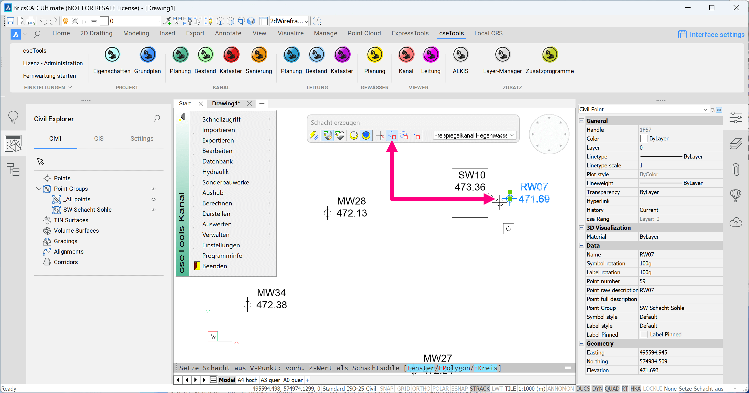
Task: Collapse the 3D Visualization section
Action: (x=582, y=228)
